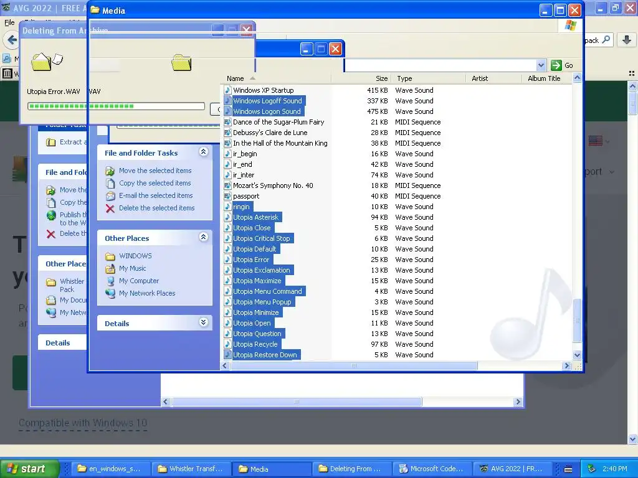Click the browser back arrow icon

click(12, 40)
